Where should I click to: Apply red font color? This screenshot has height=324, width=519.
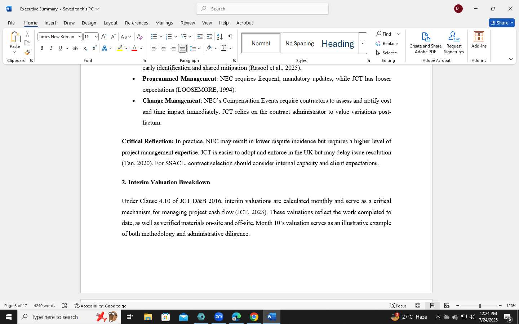pos(134,48)
